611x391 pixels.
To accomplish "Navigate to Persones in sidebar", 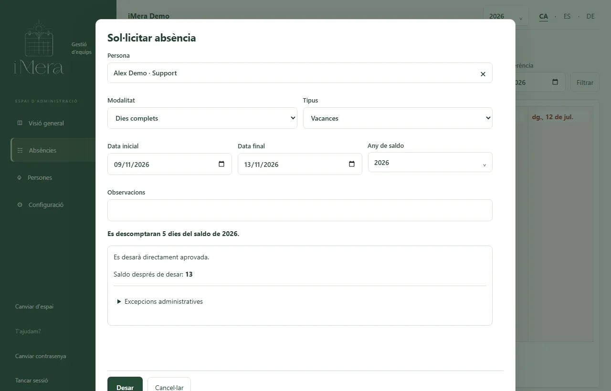I will pos(40,177).
